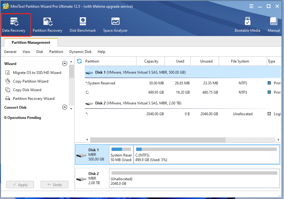
Task: Start Copy Disk Wizard
Action: 27,90
